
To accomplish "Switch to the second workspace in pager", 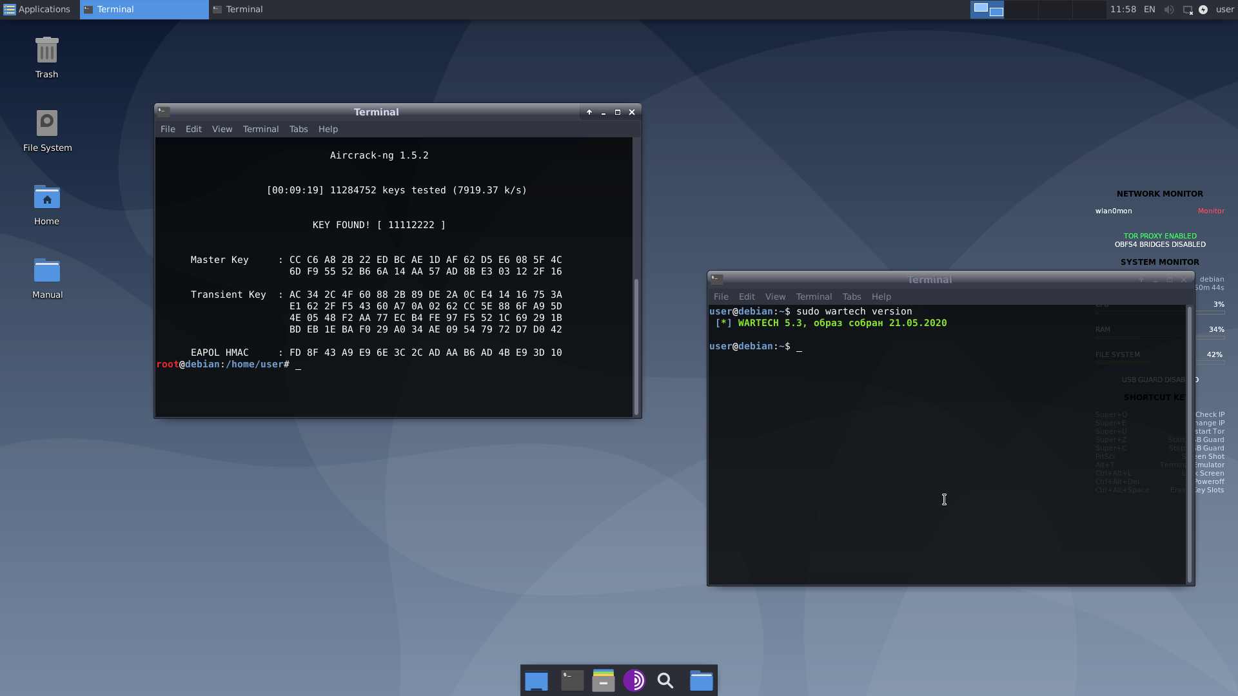I will point(1021,10).
